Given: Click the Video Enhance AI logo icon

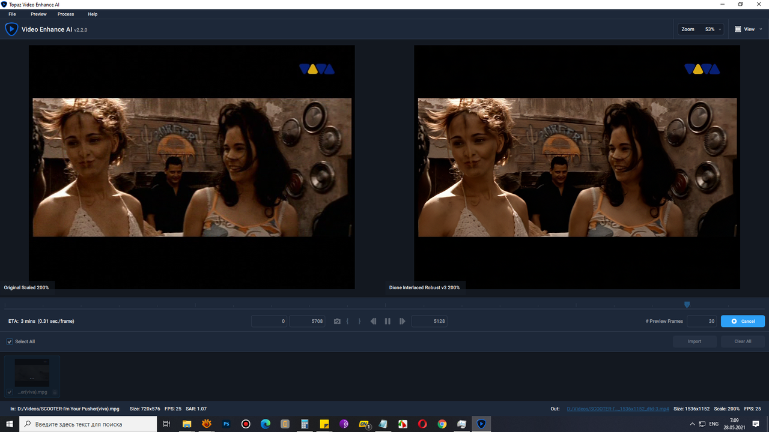Looking at the screenshot, I should tap(11, 29).
